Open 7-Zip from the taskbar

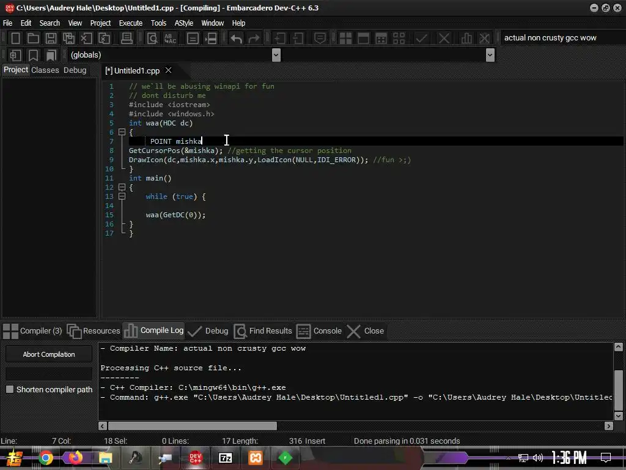pyautogui.click(x=226, y=458)
